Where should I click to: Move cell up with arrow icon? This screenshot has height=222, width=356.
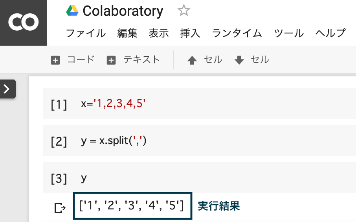pyautogui.click(x=192, y=60)
